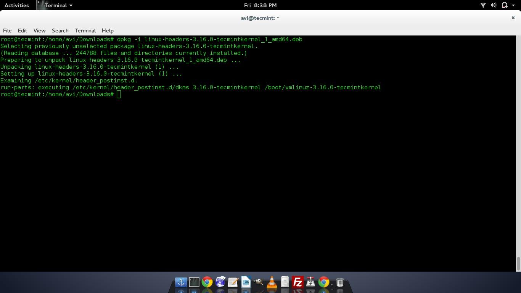Open the Edit menu
The height and width of the screenshot is (293, 521).
point(23,31)
